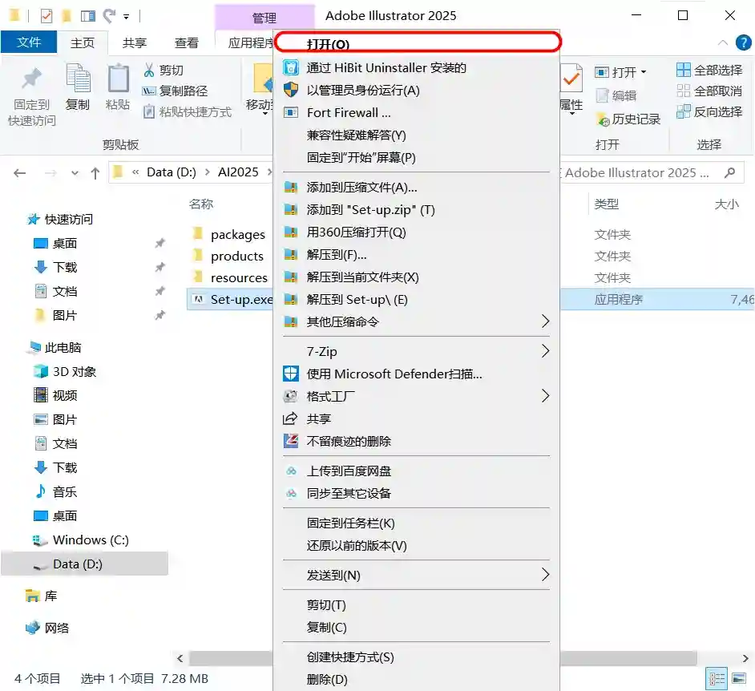This screenshot has height=691, width=755.
Task: Open the recent locations dropdown arrow
Action: pos(75,173)
